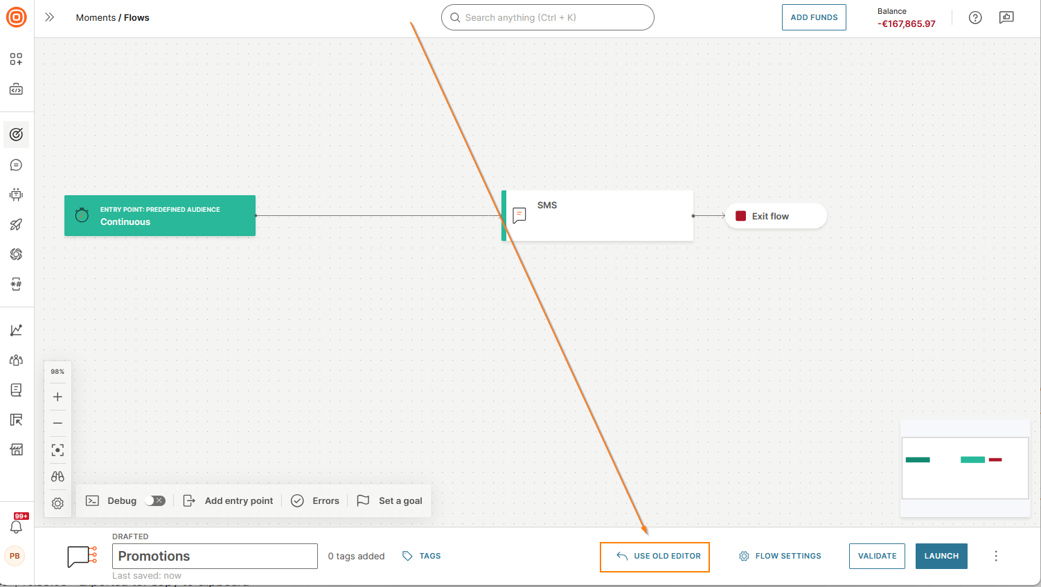Click the fit-to-screen icon
The image size is (1041, 587).
tap(57, 450)
